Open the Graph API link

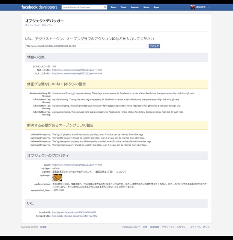74,213
